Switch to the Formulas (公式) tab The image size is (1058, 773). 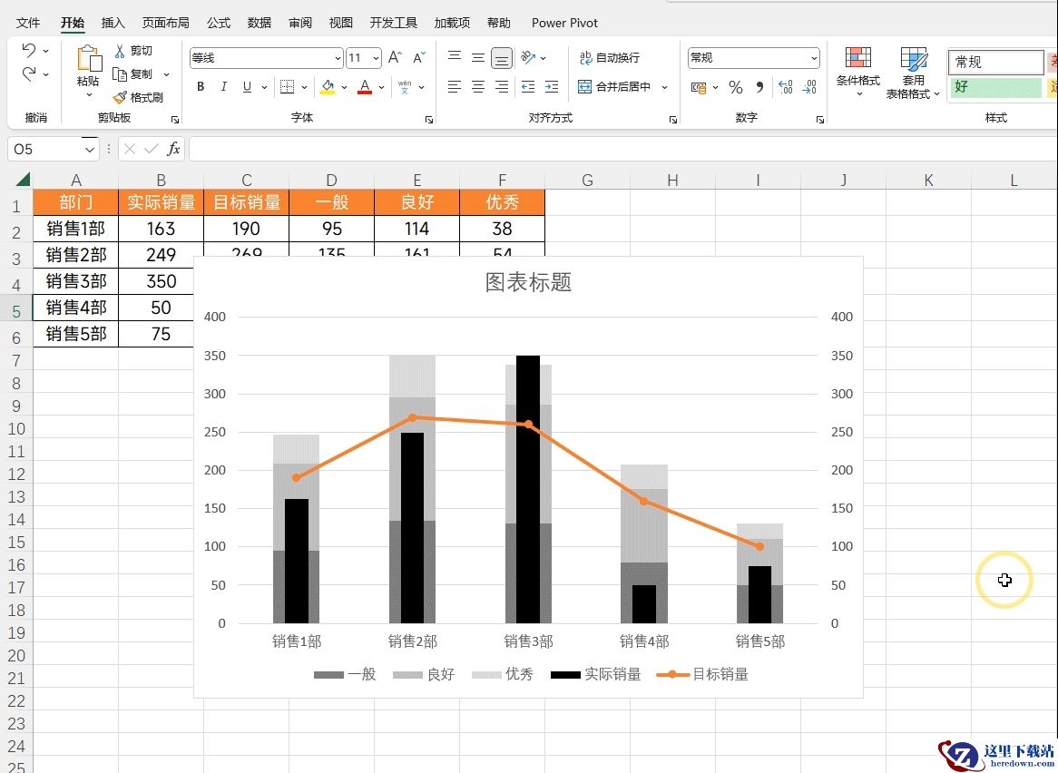(x=219, y=23)
